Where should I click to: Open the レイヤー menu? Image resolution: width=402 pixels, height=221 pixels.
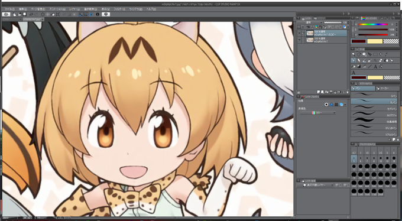click(74, 9)
